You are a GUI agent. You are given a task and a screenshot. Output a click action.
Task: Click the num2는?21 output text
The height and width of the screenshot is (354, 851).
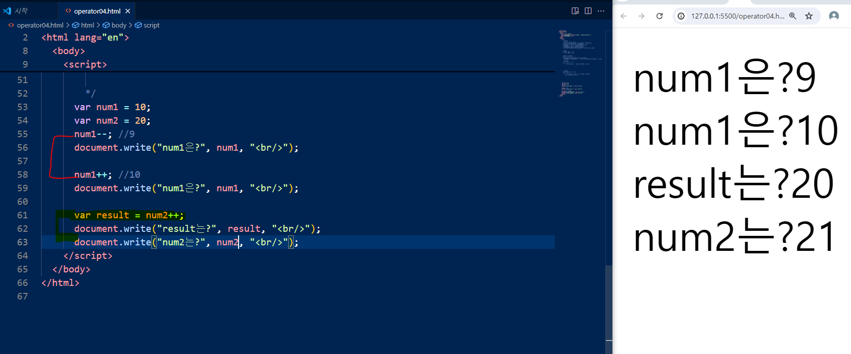734,237
